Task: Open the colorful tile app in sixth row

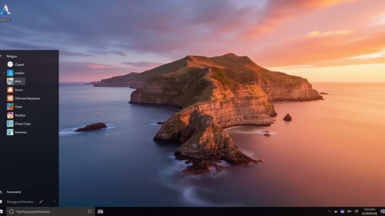Action: coord(10,106)
